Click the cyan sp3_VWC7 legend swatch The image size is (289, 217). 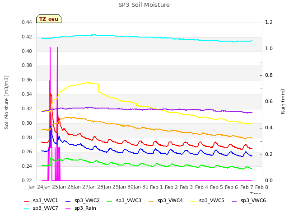(x=27, y=209)
